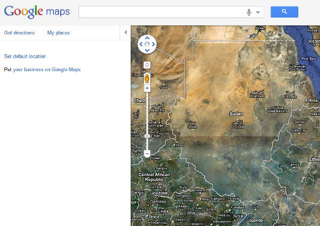Image resolution: width=320 pixels, height=226 pixels.
Task: Activate the microphone voice search icon
Action: (x=249, y=12)
